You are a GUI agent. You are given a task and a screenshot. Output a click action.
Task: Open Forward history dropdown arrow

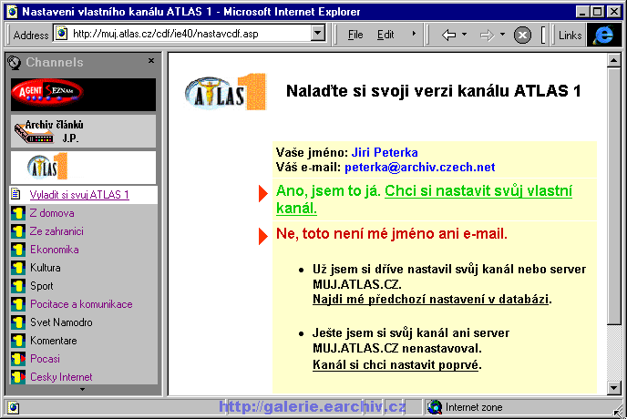502,35
